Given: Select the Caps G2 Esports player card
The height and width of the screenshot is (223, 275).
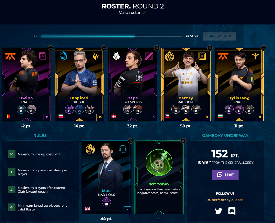Looking at the screenshot, I should (133, 84).
